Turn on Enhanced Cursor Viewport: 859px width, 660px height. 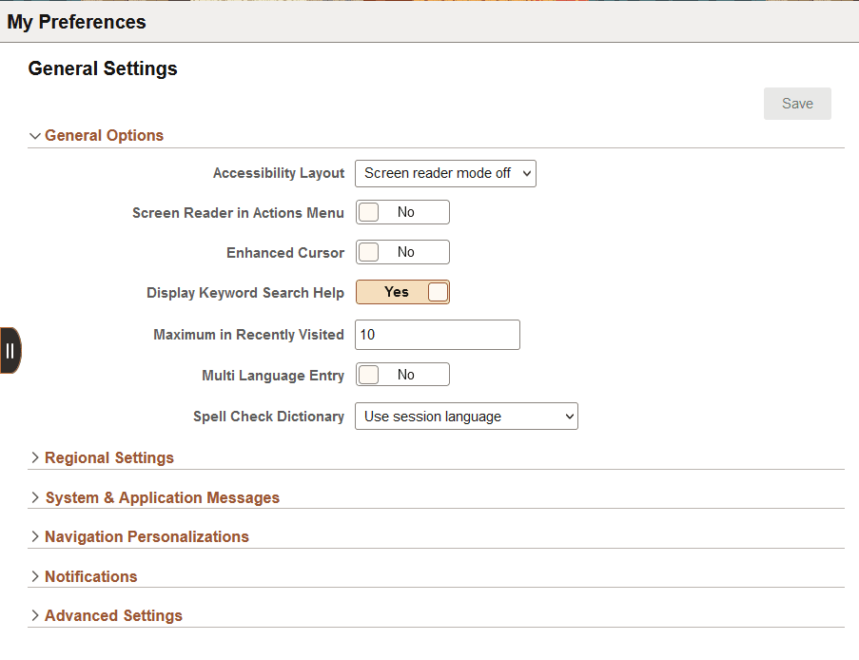402,251
